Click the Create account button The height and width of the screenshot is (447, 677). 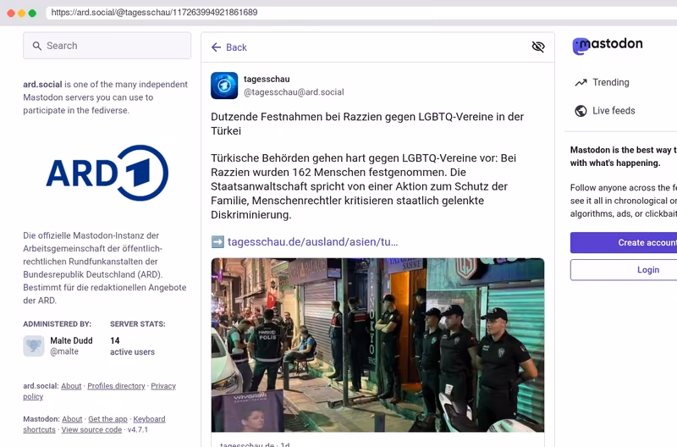pyautogui.click(x=624, y=243)
